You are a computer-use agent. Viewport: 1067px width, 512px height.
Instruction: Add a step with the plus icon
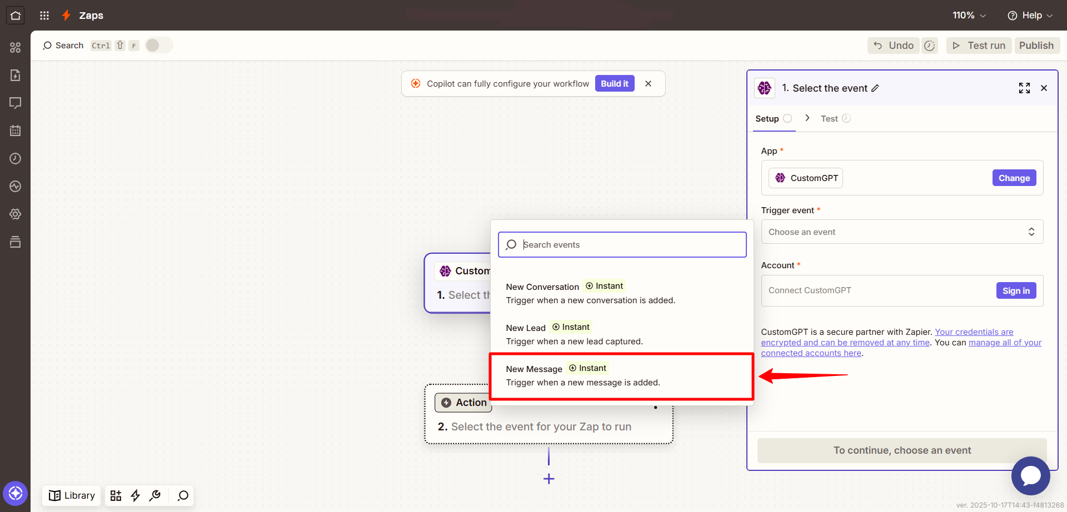click(549, 479)
